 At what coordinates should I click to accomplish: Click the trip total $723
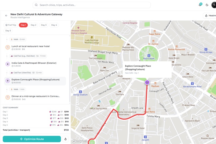click(66, 130)
